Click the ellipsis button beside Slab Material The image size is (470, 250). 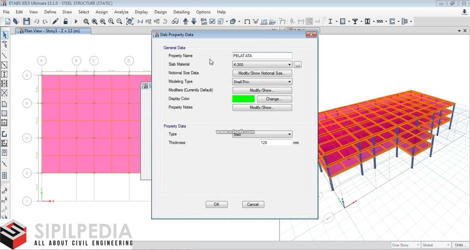[x=298, y=65]
